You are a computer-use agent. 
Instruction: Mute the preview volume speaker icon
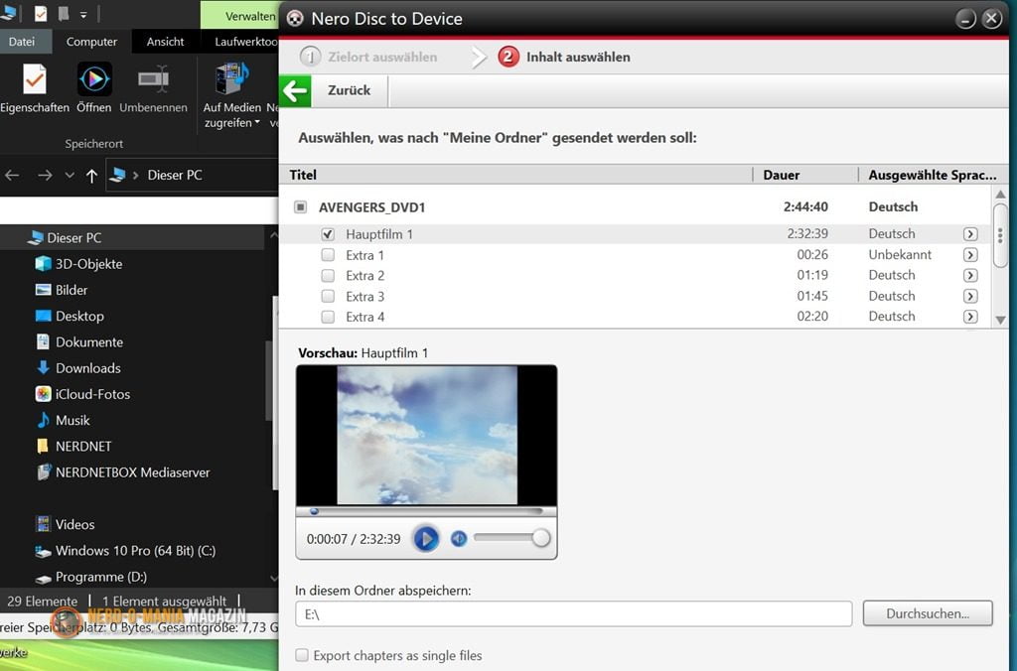(x=459, y=538)
